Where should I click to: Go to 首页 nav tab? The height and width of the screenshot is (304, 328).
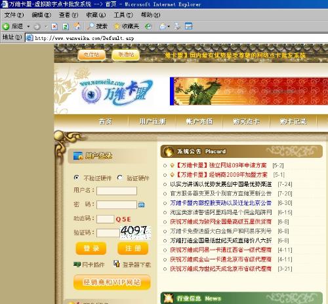(x=106, y=121)
